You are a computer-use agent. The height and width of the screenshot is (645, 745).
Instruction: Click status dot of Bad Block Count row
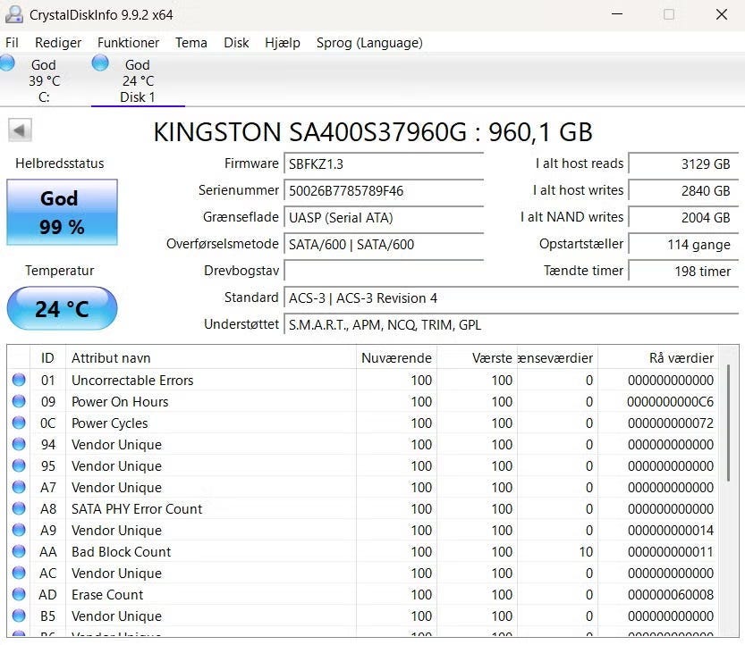pyautogui.click(x=19, y=551)
